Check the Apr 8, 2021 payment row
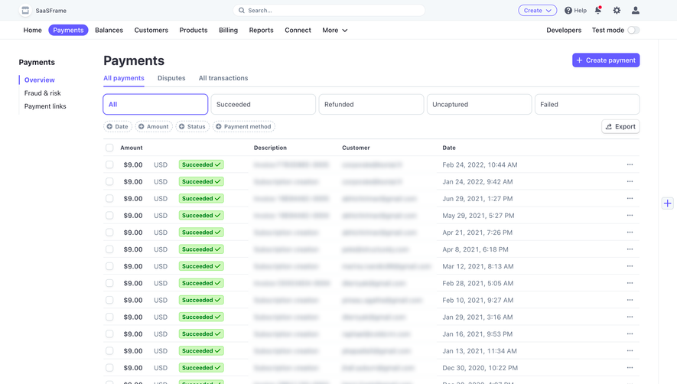This screenshot has width=677, height=384. pyautogui.click(x=109, y=249)
